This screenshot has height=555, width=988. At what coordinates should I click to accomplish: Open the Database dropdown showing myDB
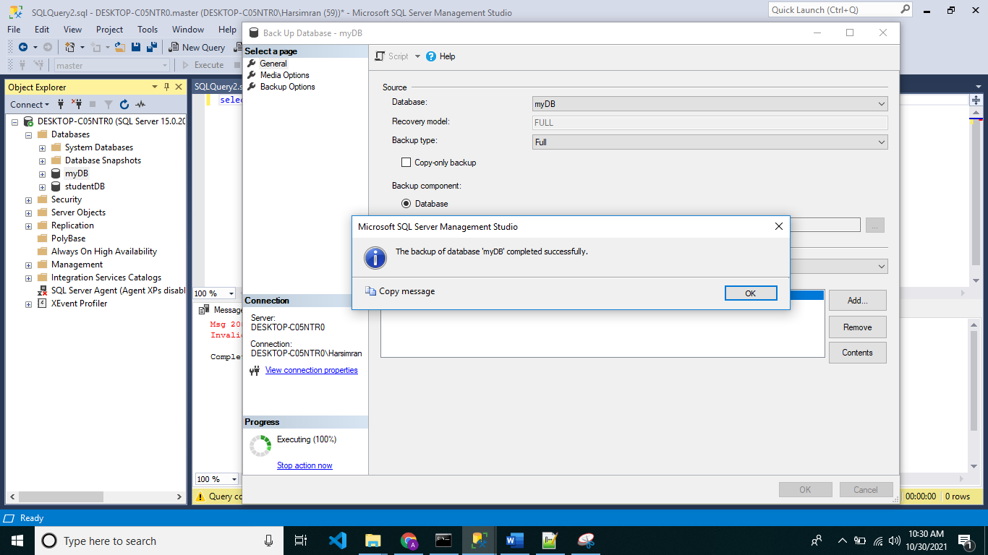pyautogui.click(x=710, y=104)
